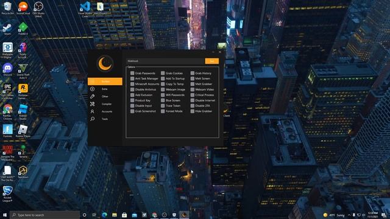Open the Tools section in the sidebar
Screen dimensions: 390x219
pyautogui.click(x=105, y=119)
